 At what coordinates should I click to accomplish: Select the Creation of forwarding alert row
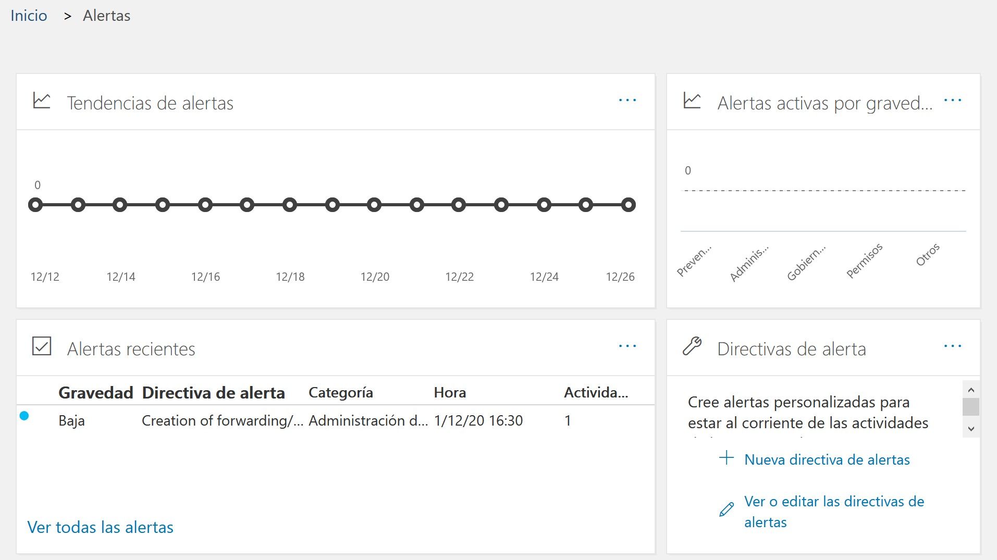tap(223, 420)
